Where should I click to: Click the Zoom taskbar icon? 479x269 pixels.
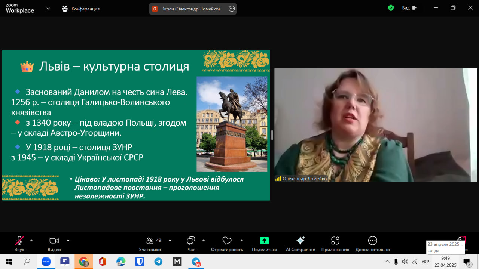point(46,262)
